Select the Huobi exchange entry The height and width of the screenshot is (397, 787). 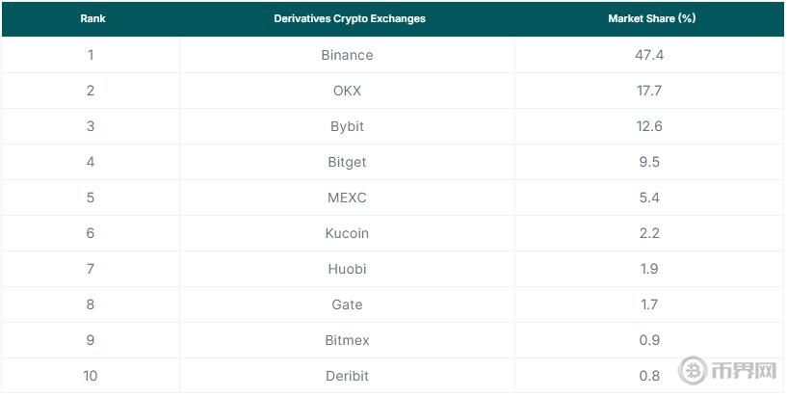[347, 269]
